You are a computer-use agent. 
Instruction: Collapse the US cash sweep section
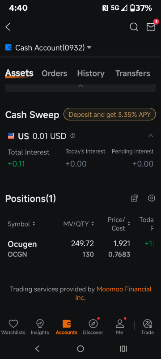tap(151, 136)
